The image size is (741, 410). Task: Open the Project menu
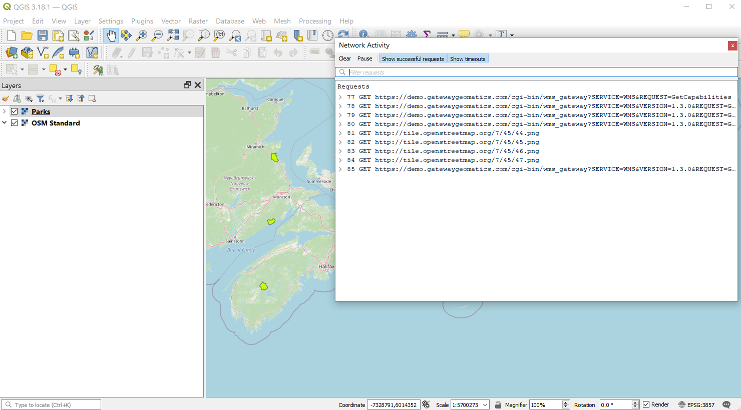pyautogui.click(x=14, y=21)
